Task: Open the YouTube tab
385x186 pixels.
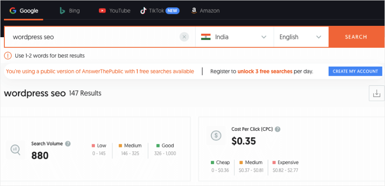Action: pyautogui.click(x=115, y=11)
